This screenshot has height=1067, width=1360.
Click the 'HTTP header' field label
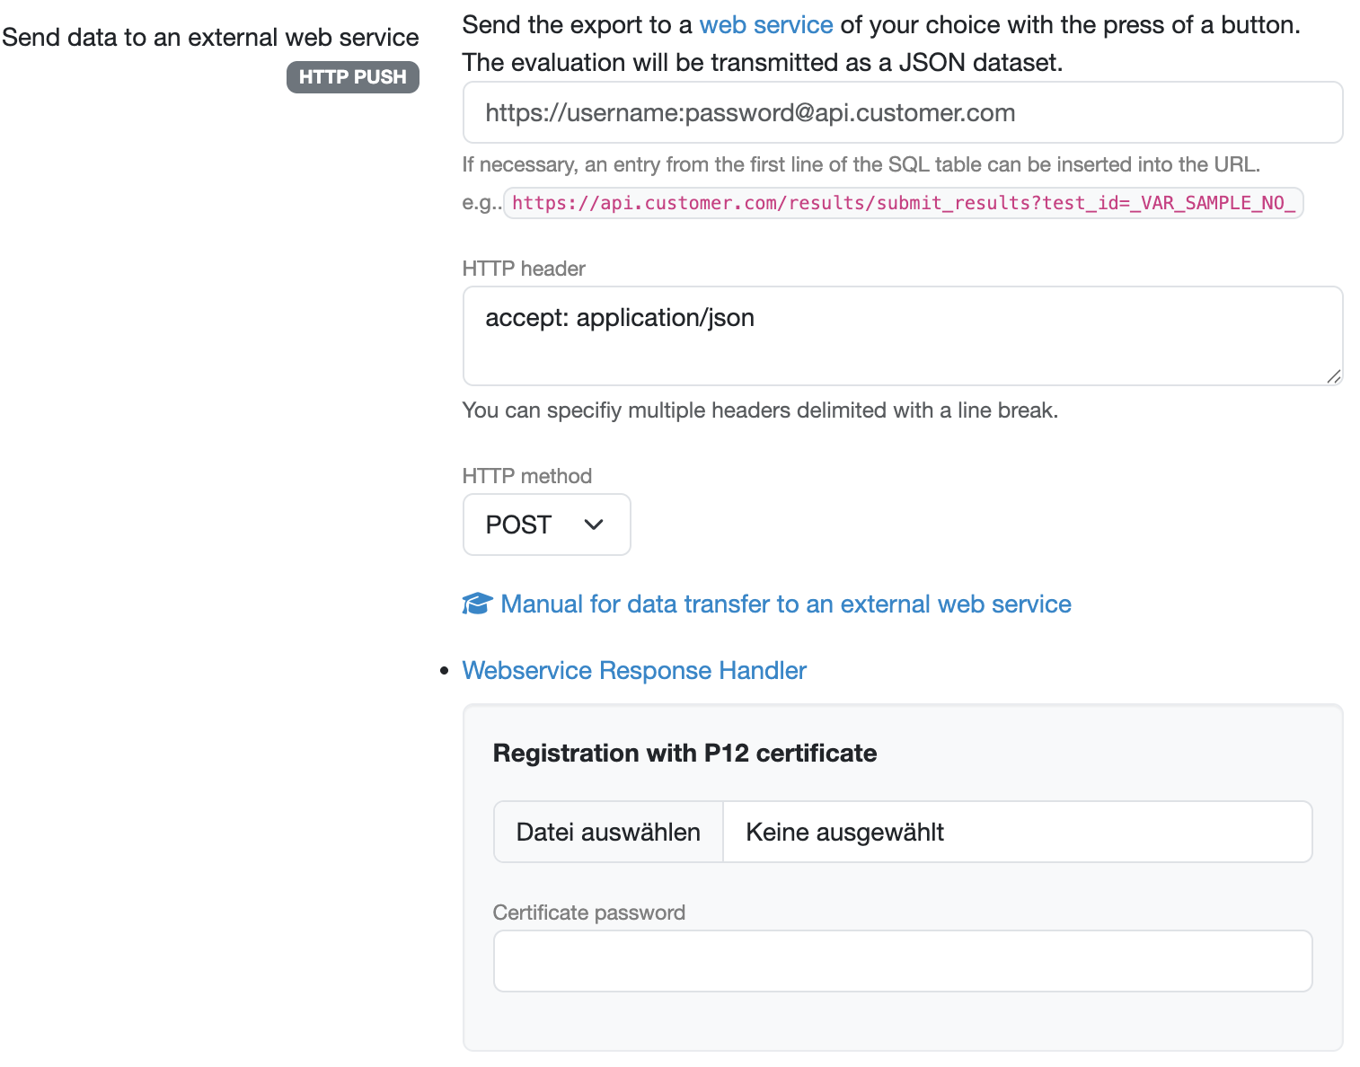524,269
